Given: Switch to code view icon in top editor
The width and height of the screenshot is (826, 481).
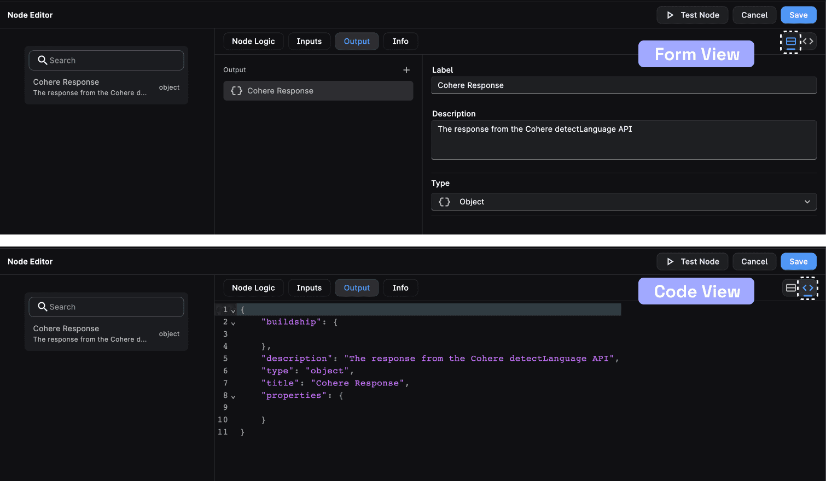Looking at the screenshot, I should coord(808,42).
